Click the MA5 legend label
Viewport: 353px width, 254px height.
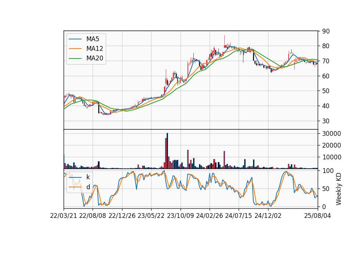click(93, 39)
